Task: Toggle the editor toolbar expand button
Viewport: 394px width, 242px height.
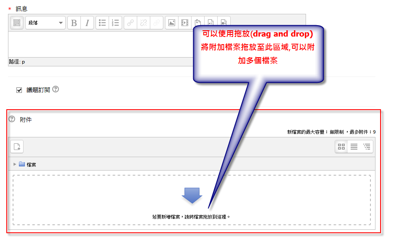Action: 17,23
